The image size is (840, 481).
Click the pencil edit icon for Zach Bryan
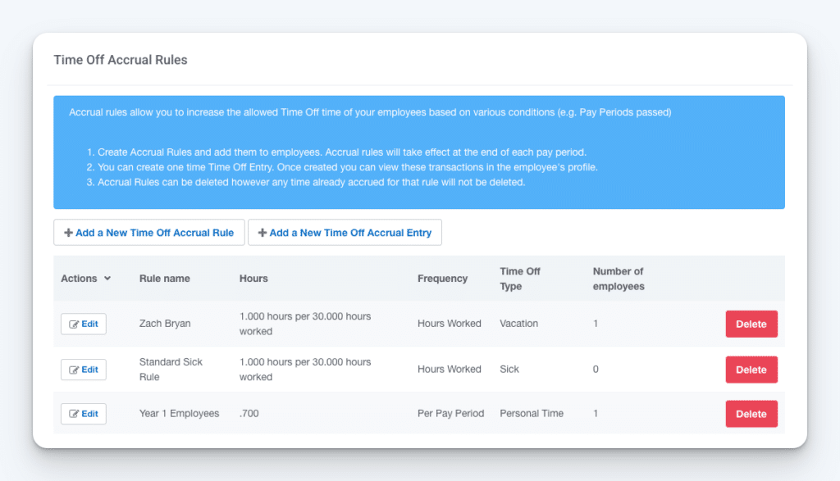74,324
